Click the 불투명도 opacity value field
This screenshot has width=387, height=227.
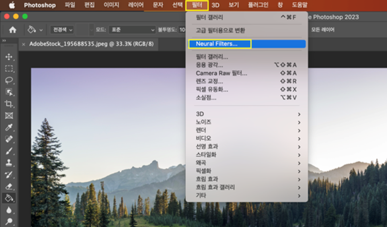click(x=182, y=30)
